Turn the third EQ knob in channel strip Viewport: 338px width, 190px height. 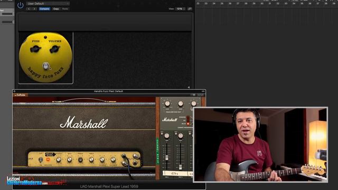[x=193, y=104]
